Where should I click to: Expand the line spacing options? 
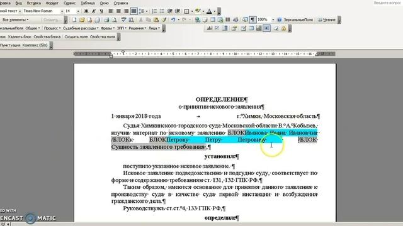(x=147, y=11)
